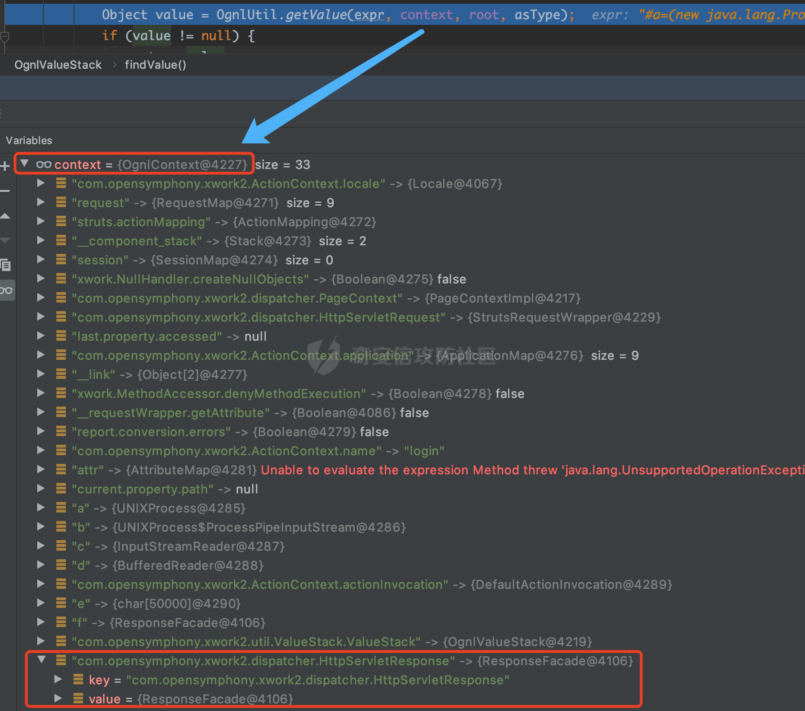This screenshot has width=805, height=711.
Task: Click the New Watch plus icon
Action: click(5, 166)
